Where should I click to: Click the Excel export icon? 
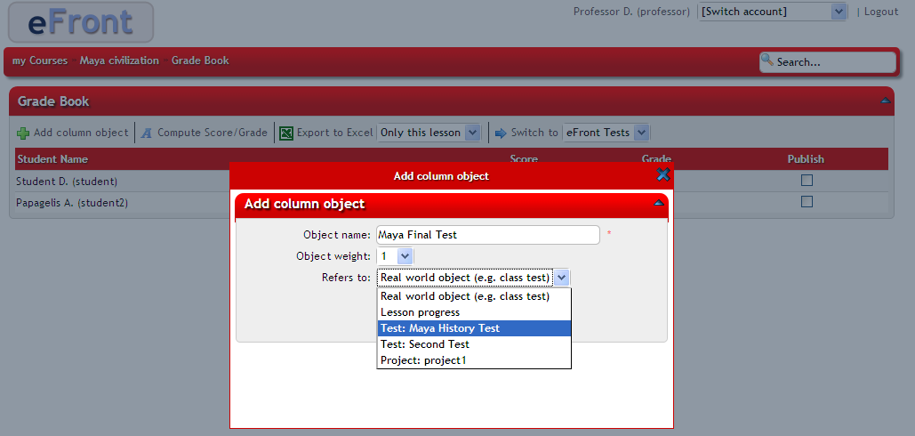click(x=286, y=133)
